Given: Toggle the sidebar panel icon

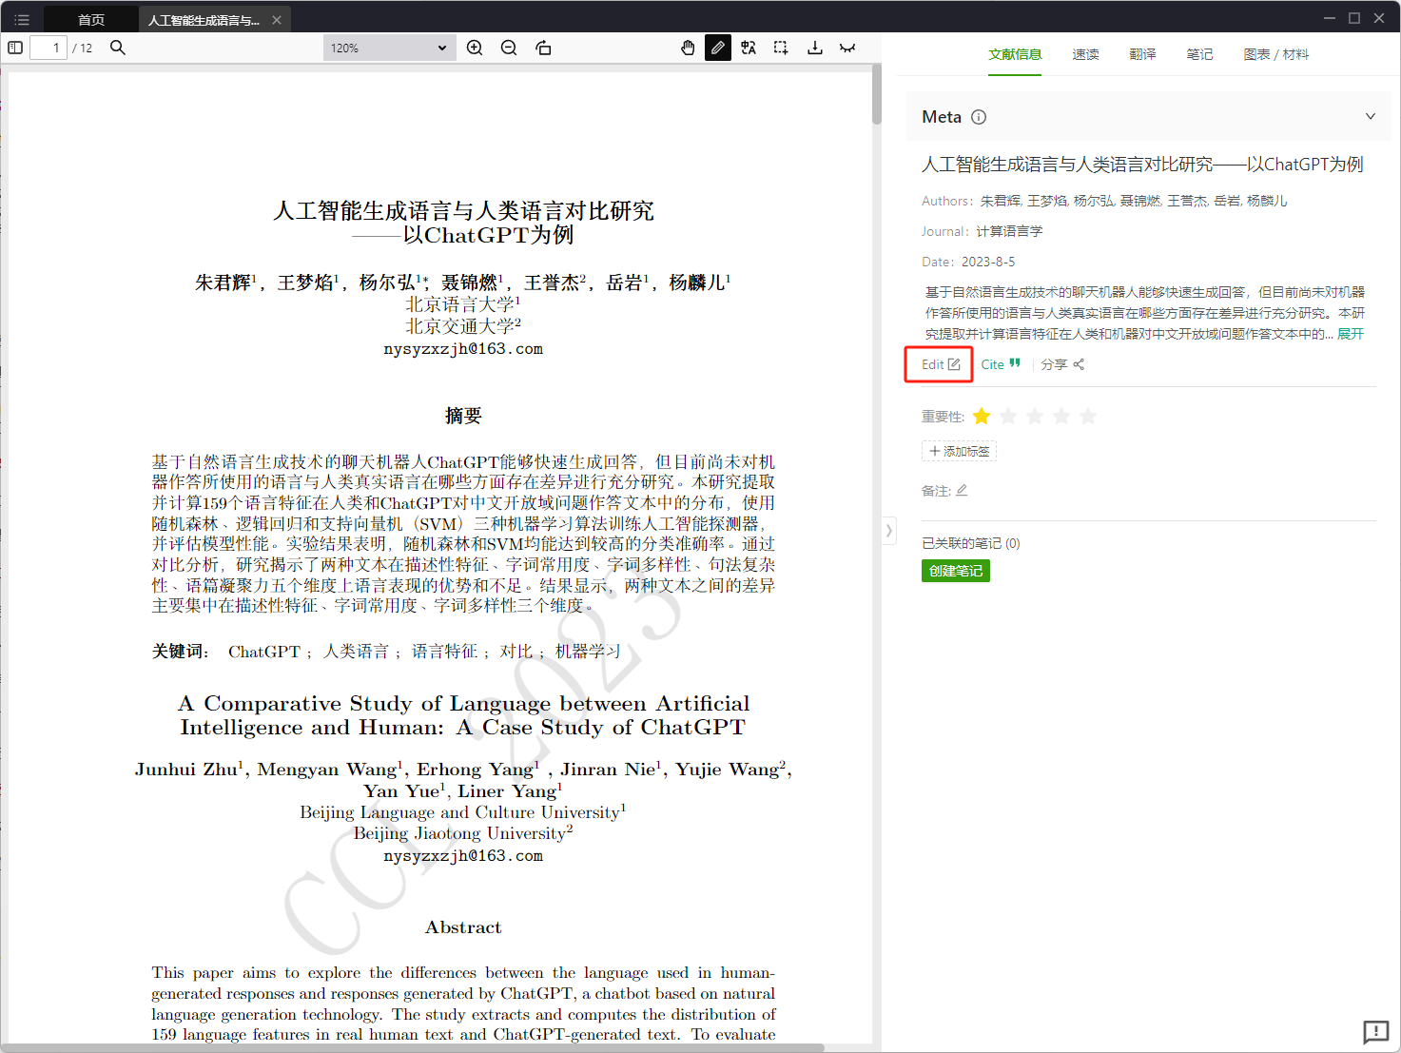Looking at the screenshot, I should [15, 48].
